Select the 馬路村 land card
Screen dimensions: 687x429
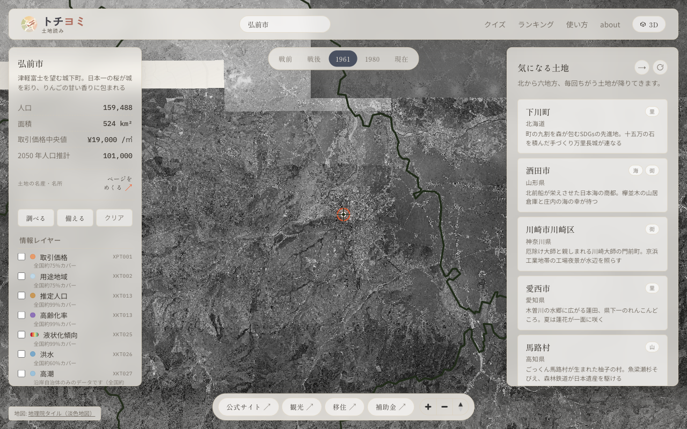[593, 360]
